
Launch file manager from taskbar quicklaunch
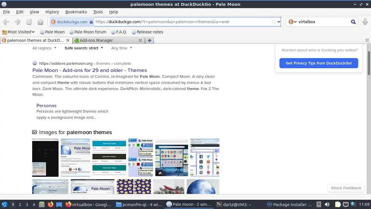(x=41, y=204)
